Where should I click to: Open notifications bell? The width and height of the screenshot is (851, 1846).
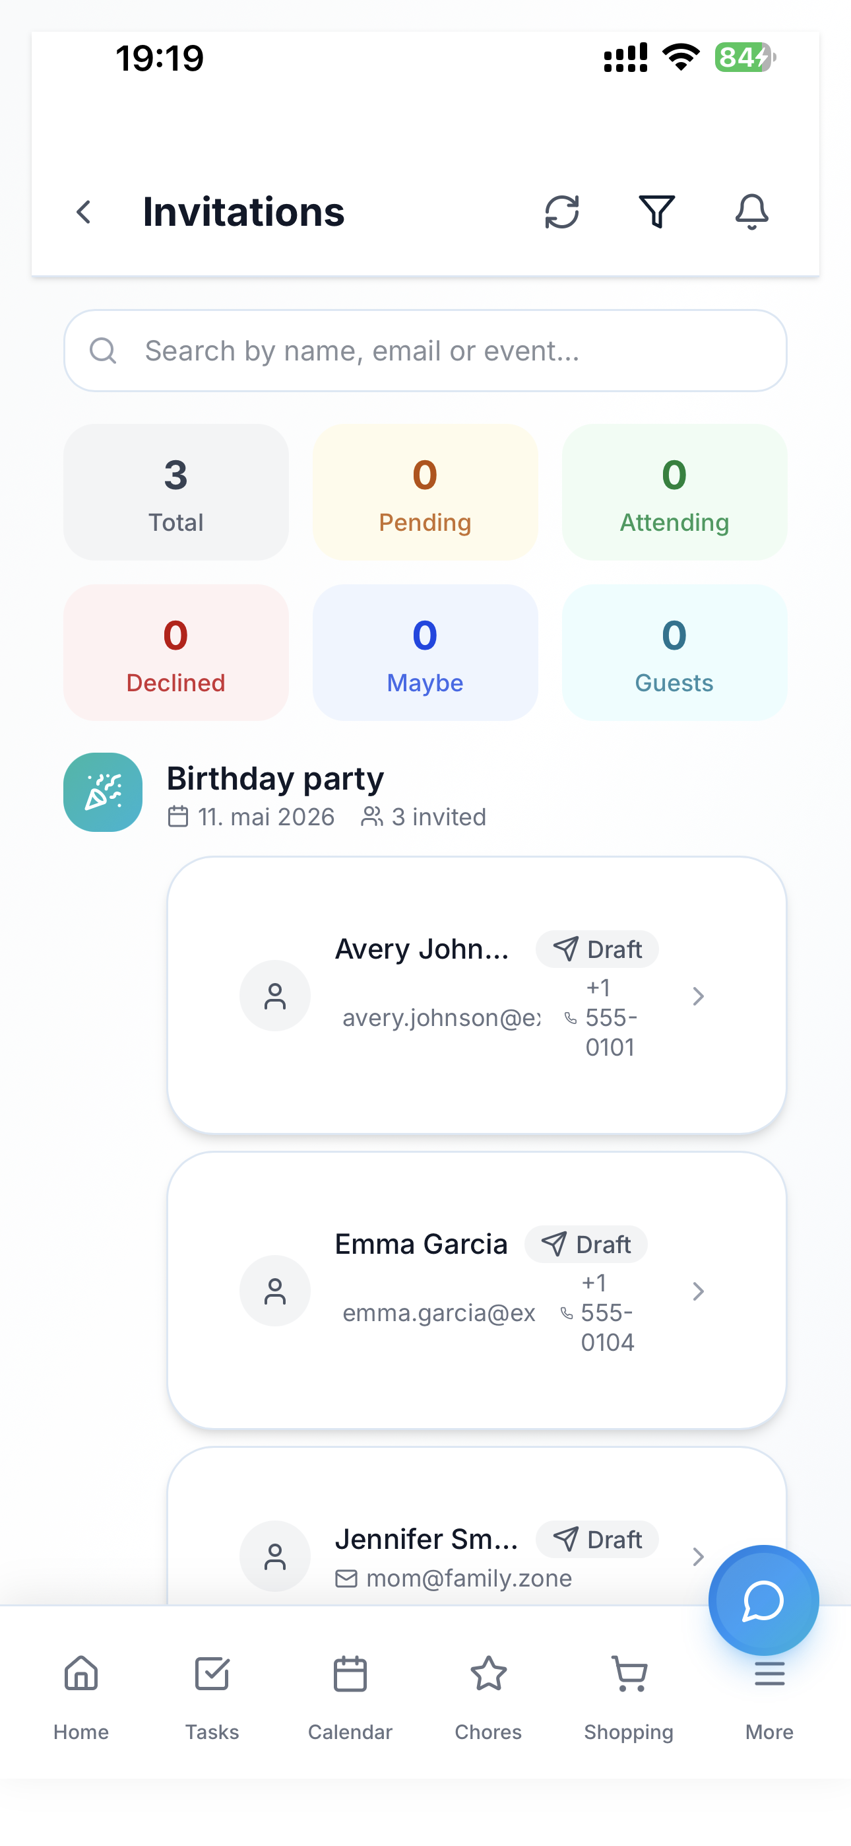[751, 212]
